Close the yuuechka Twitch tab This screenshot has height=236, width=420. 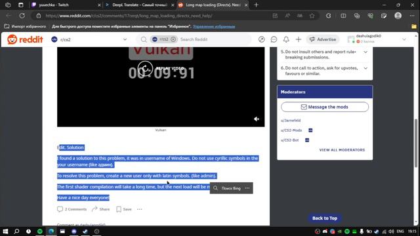99,5
